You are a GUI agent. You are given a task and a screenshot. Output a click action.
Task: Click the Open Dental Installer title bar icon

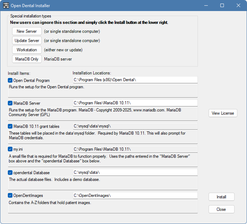6,5
